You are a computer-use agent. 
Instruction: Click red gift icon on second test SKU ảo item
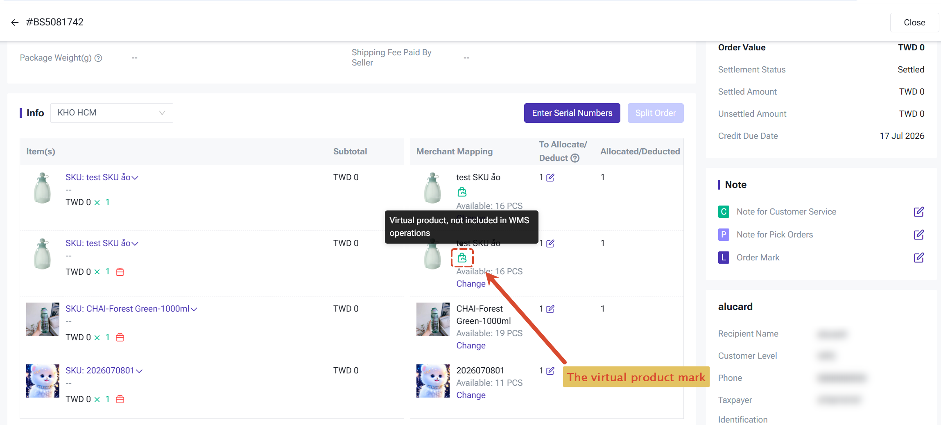coord(120,272)
